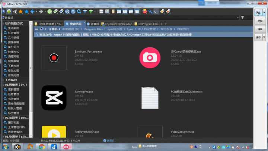Click 计算机 in the breadcrumb path
Image resolution: width=268 pixels, height=151 pixels.
pyautogui.click(x=53, y=29)
